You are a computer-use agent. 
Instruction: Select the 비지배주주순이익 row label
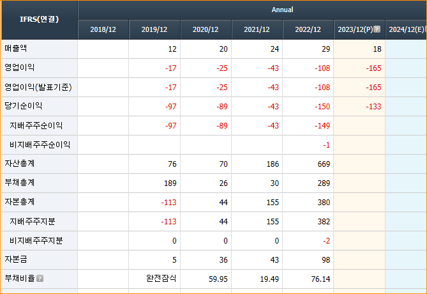[x=40, y=144]
